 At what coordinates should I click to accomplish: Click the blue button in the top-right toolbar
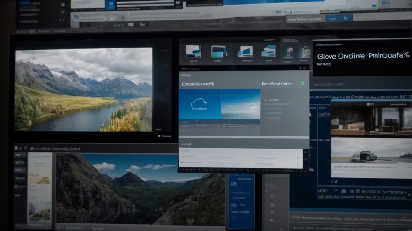coord(339,18)
